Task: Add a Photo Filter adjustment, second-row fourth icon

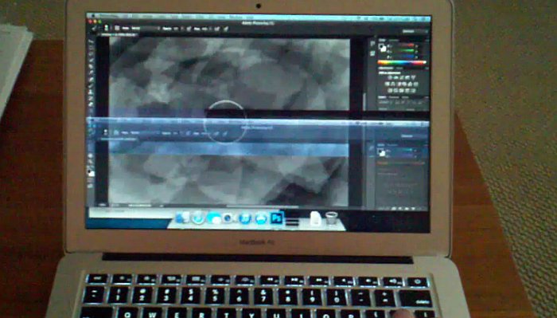Action: (x=404, y=84)
